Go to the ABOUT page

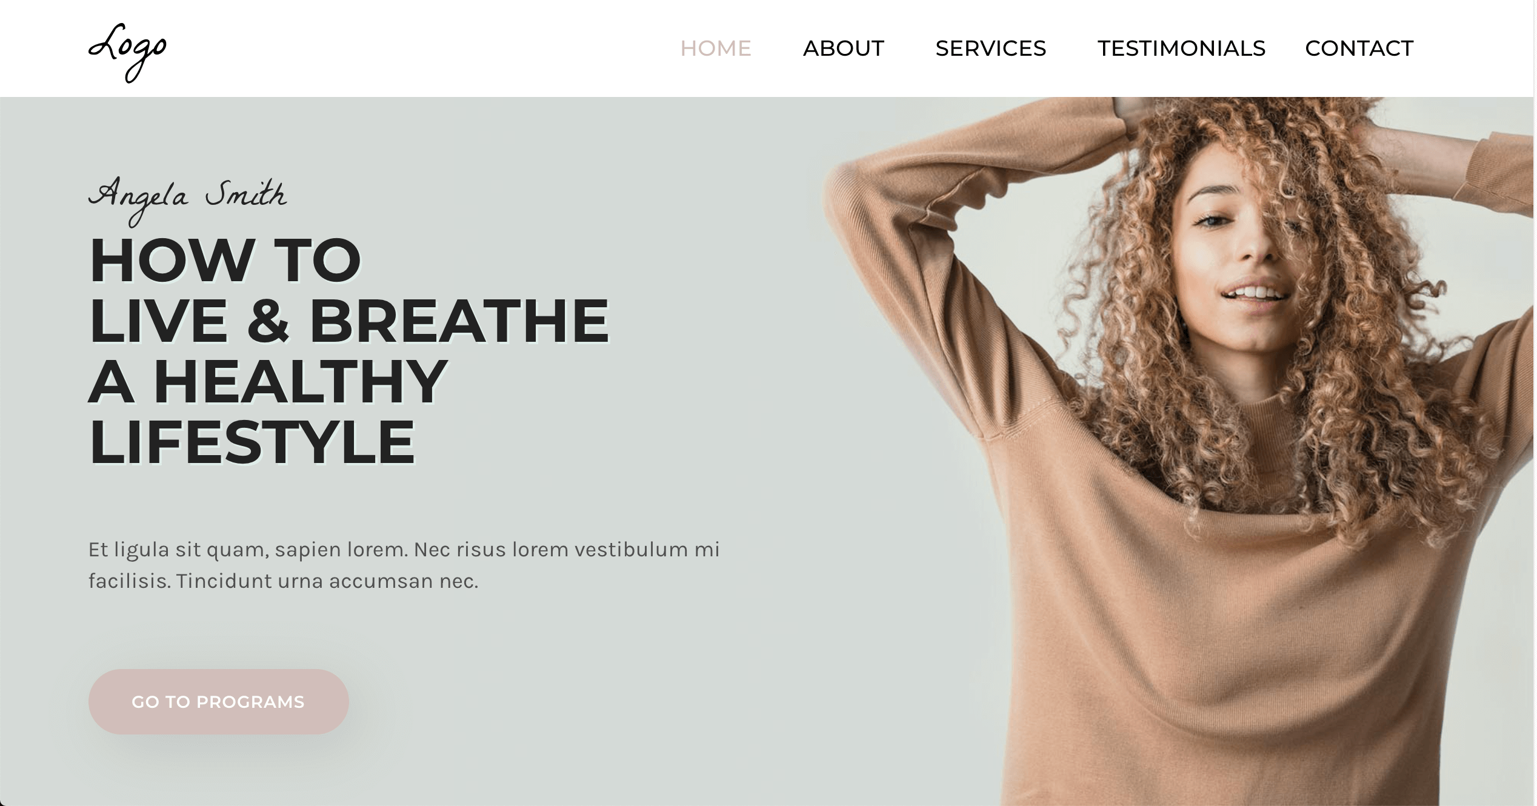(x=844, y=48)
